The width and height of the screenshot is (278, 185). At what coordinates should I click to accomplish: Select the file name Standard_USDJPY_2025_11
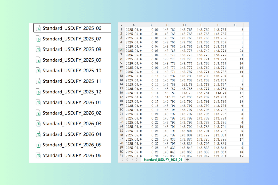(72, 81)
